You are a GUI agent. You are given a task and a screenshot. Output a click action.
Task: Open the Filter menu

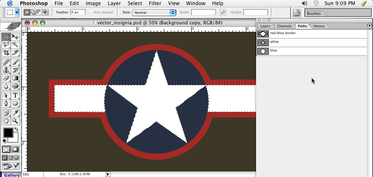point(155,3)
